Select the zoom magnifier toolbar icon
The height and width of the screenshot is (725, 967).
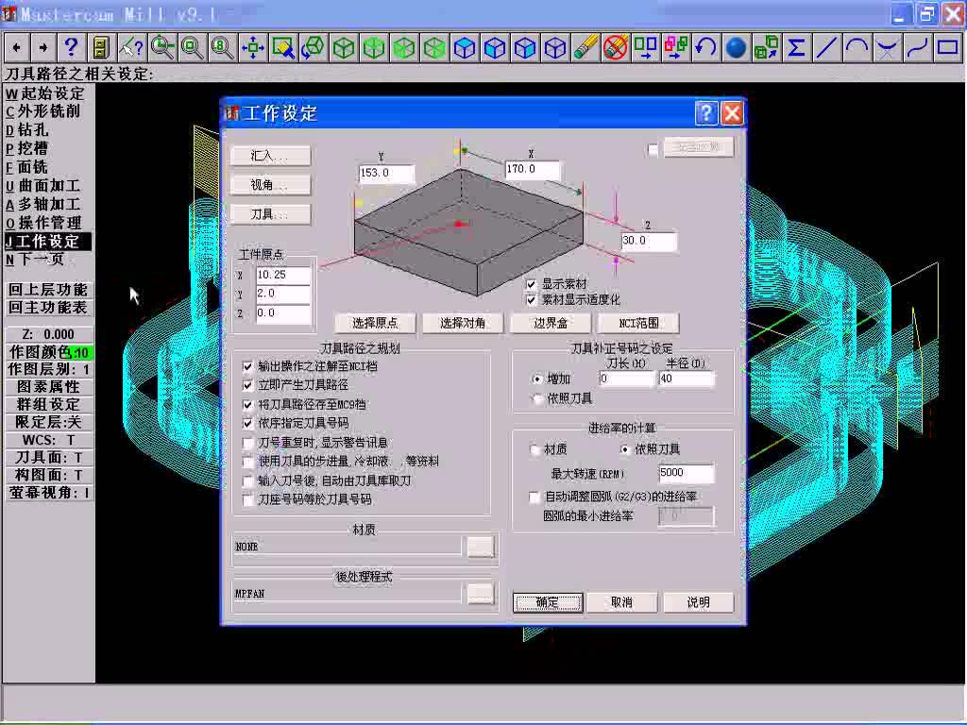[x=161, y=47]
